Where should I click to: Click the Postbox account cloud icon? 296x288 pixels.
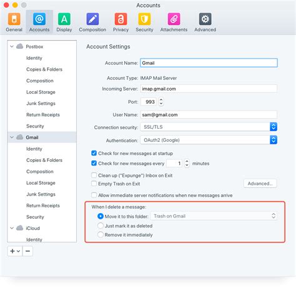20,46
